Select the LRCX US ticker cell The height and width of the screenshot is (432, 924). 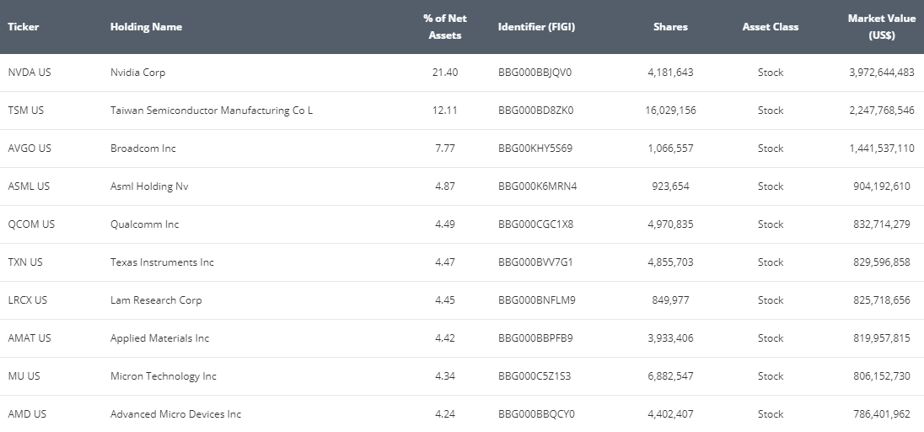coord(28,300)
